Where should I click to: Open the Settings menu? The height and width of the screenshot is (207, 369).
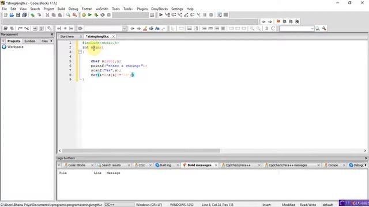pyautogui.click(x=177, y=9)
